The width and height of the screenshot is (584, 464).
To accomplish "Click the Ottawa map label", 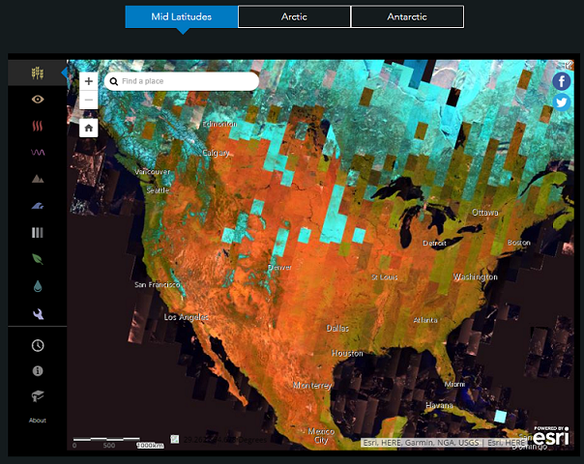I will point(485,213).
